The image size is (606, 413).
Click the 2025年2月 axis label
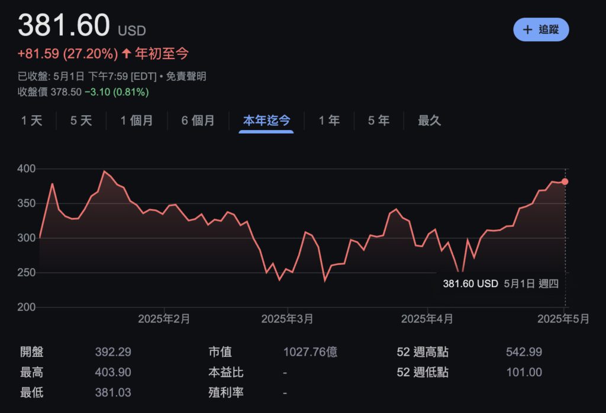164,319
